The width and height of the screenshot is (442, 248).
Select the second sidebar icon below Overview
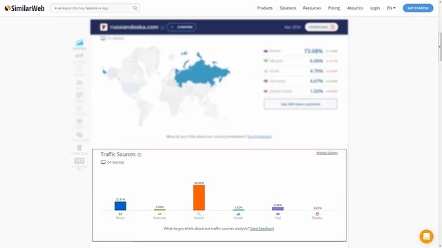[79, 56]
